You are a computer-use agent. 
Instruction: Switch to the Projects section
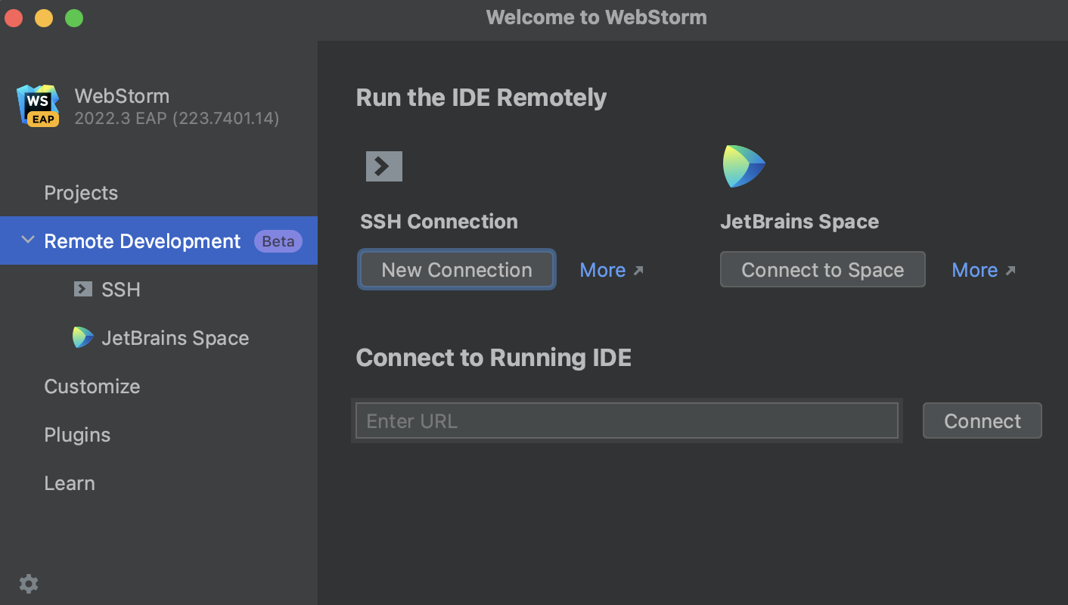81,193
